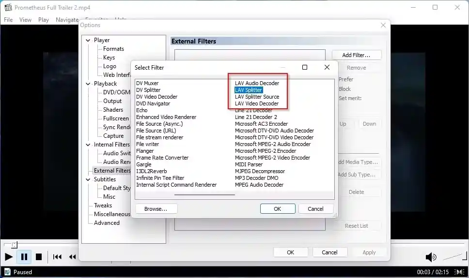Click the horizontal scrollbar in filter list
This screenshot has height=278, width=469.
204,194
